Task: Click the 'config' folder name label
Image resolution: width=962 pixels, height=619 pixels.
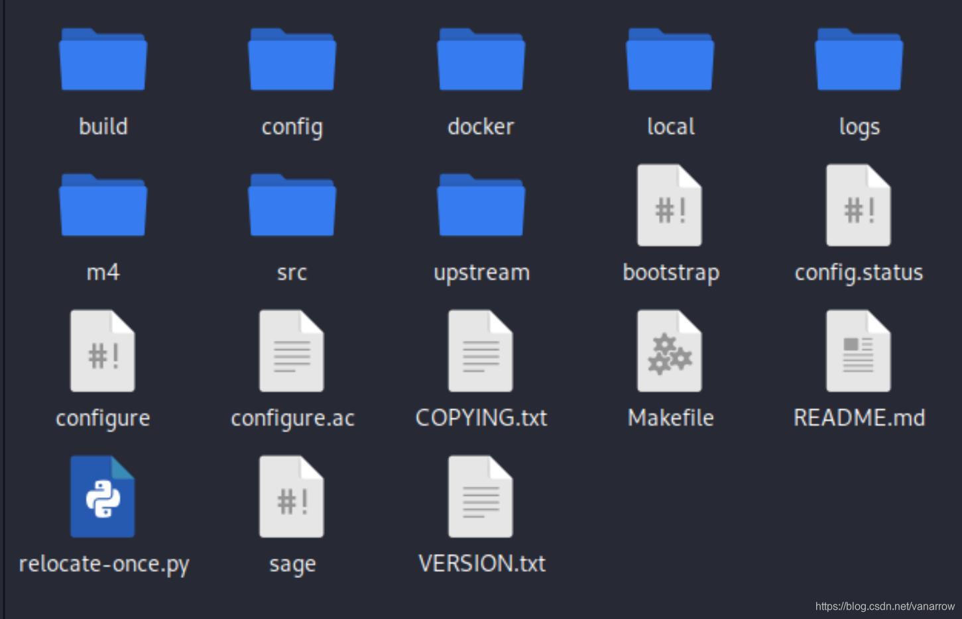Action: pyautogui.click(x=292, y=127)
